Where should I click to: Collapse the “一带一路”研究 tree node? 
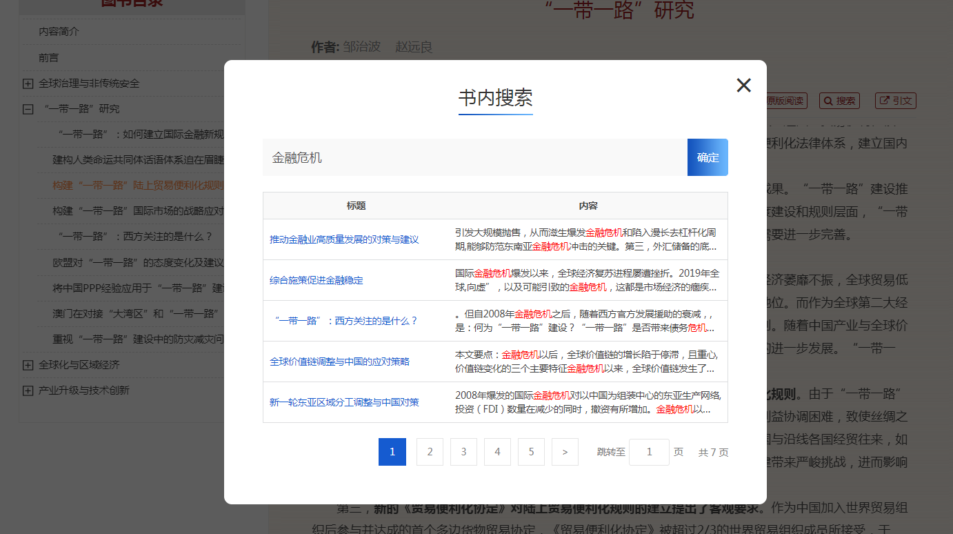28,109
